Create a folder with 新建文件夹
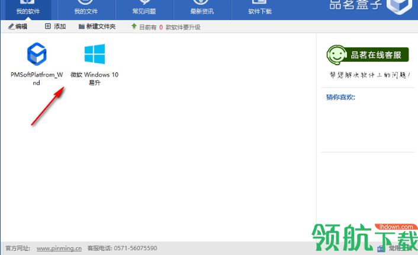The width and height of the screenshot is (418, 255). (97, 27)
